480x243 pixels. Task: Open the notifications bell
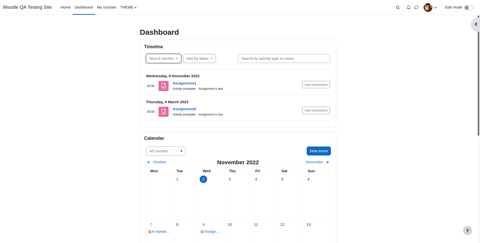coord(408,7)
